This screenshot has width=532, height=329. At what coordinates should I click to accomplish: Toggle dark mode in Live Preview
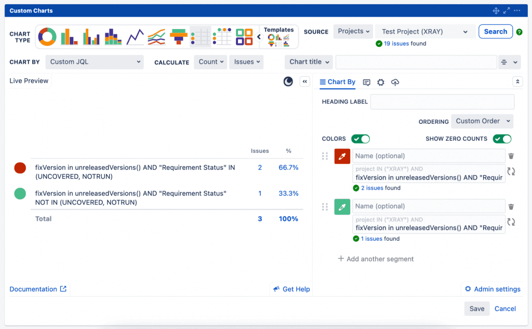(x=288, y=82)
